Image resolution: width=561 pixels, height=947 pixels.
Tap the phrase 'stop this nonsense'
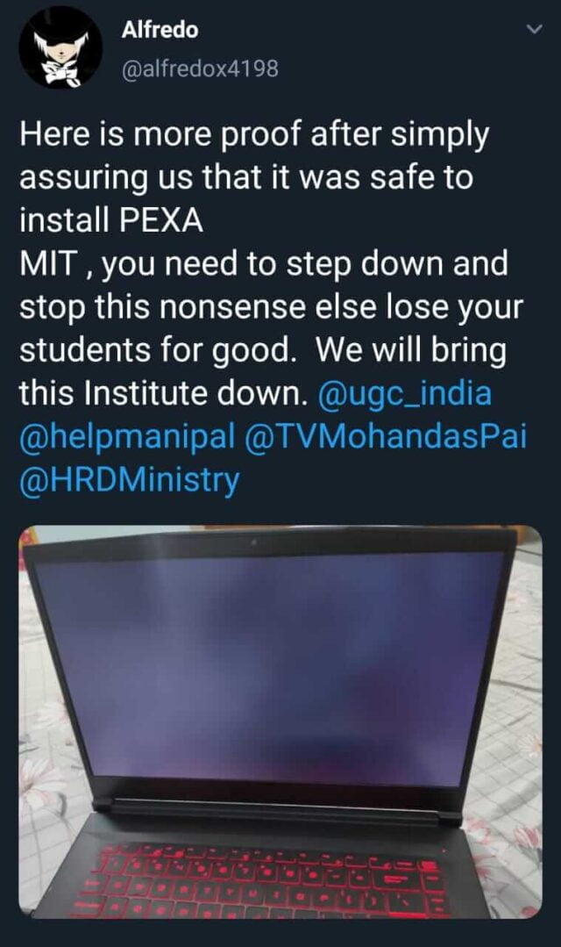[163, 308]
